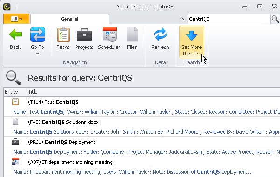Image resolution: width=280 pixels, height=177 pixels.
Task: Select (A87) IT department morning meeting row
Action: click(142, 162)
